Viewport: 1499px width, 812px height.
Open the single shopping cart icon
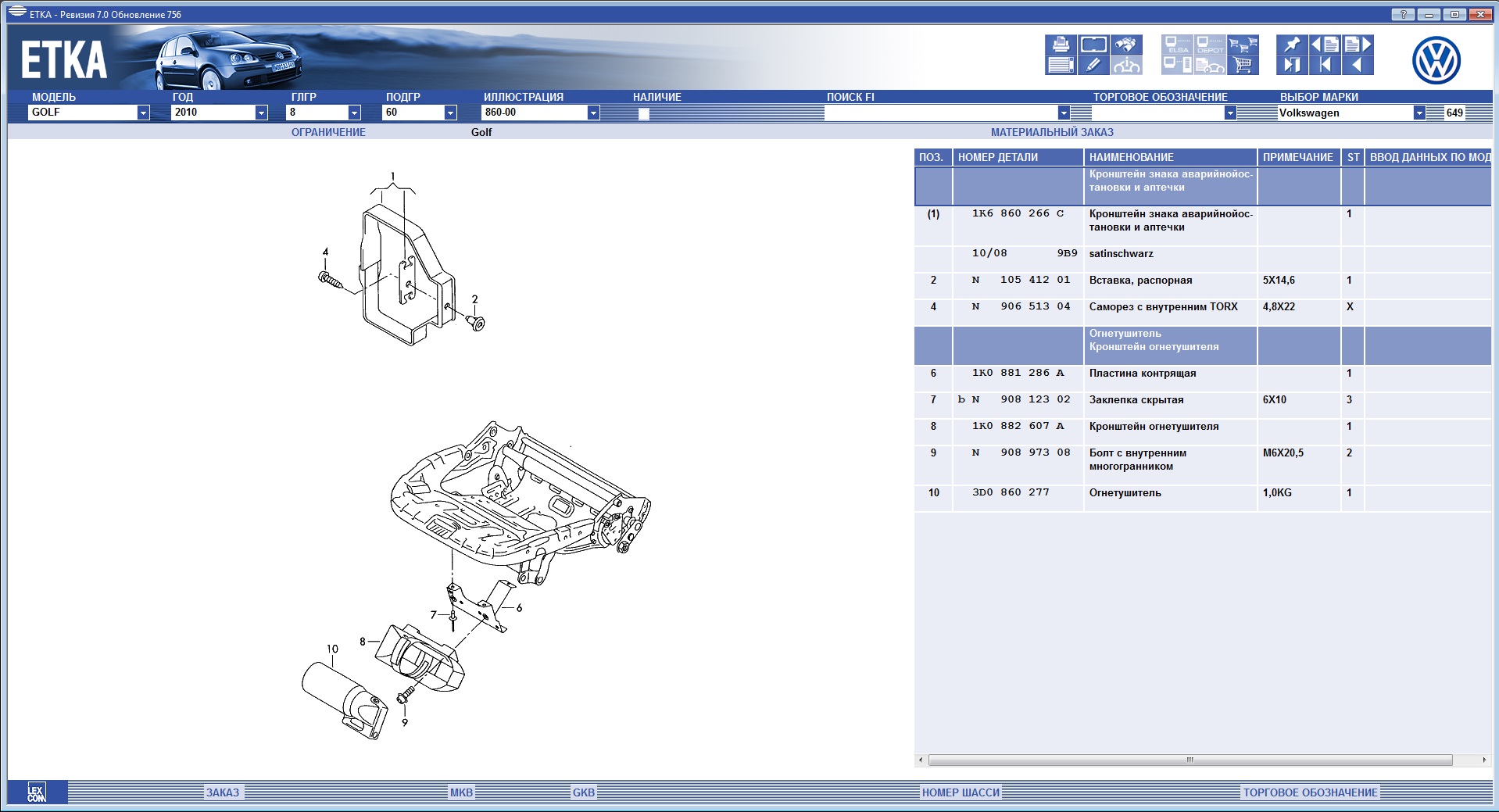pyautogui.click(x=1243, y=66)
